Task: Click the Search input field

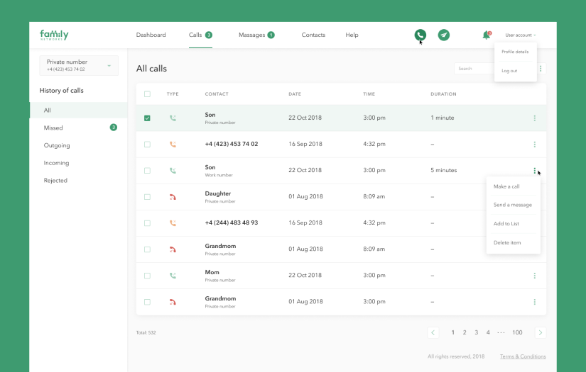Action: coord(474,69)
